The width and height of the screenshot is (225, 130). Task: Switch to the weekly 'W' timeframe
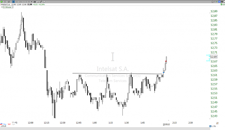(x=29, y=2)
